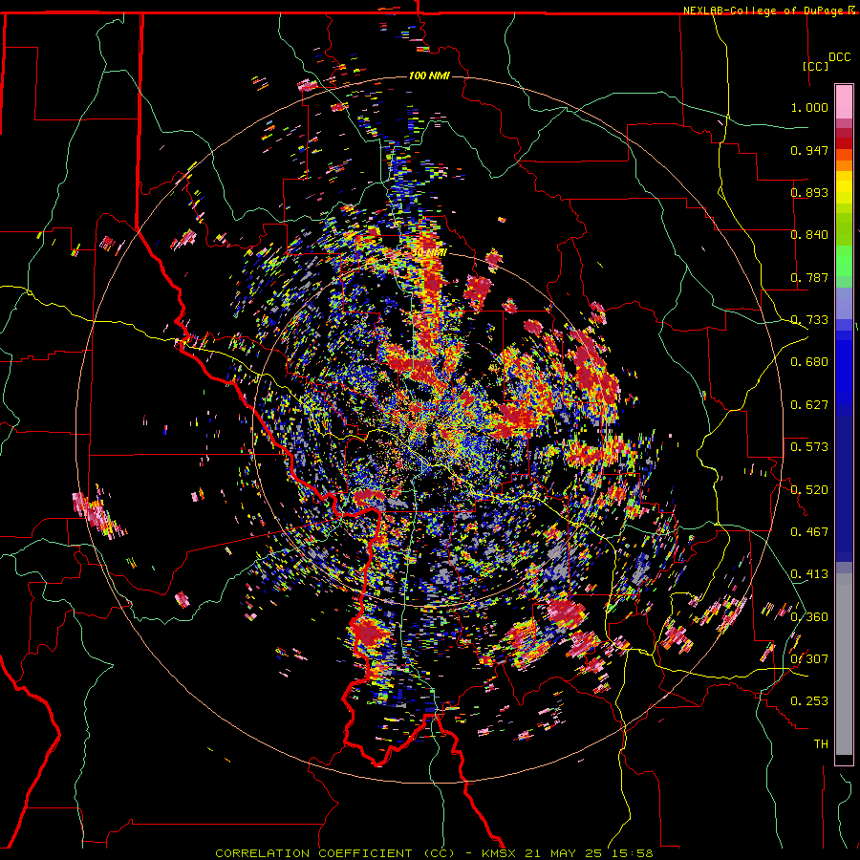
Task: Pick the lavender segment of the color bar
Action: 844,305
